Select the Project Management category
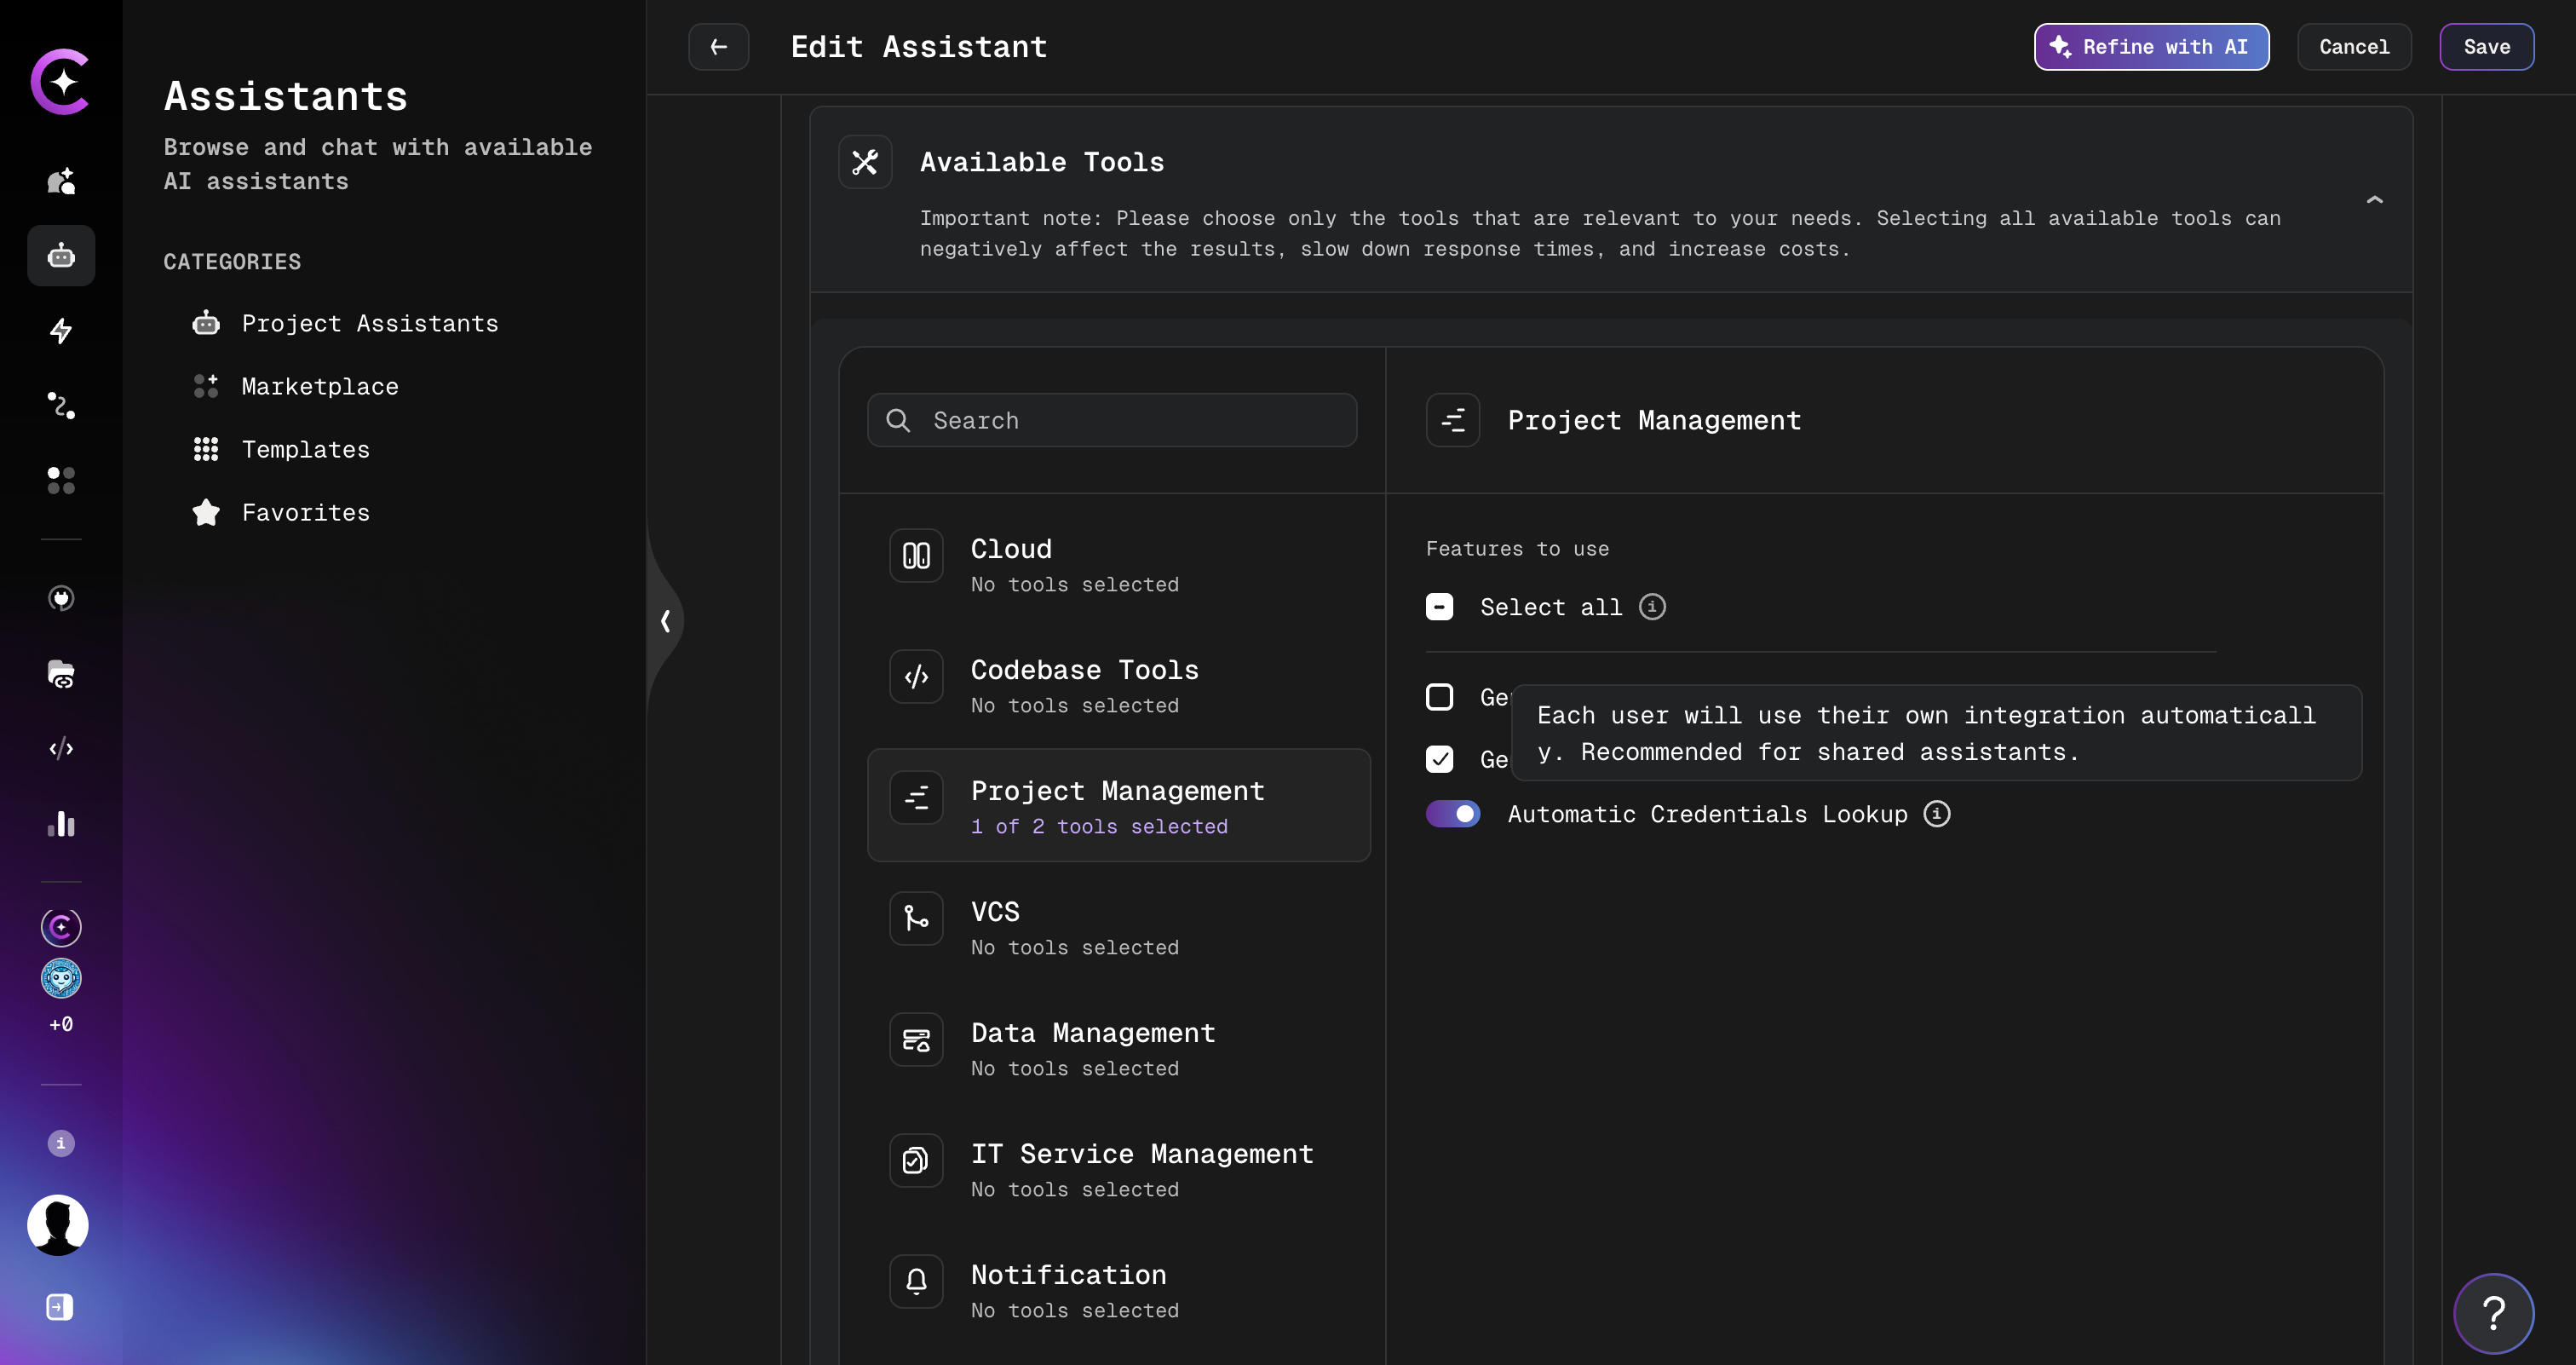This screenshot has width=2576, height=1365. point(1118,805)
